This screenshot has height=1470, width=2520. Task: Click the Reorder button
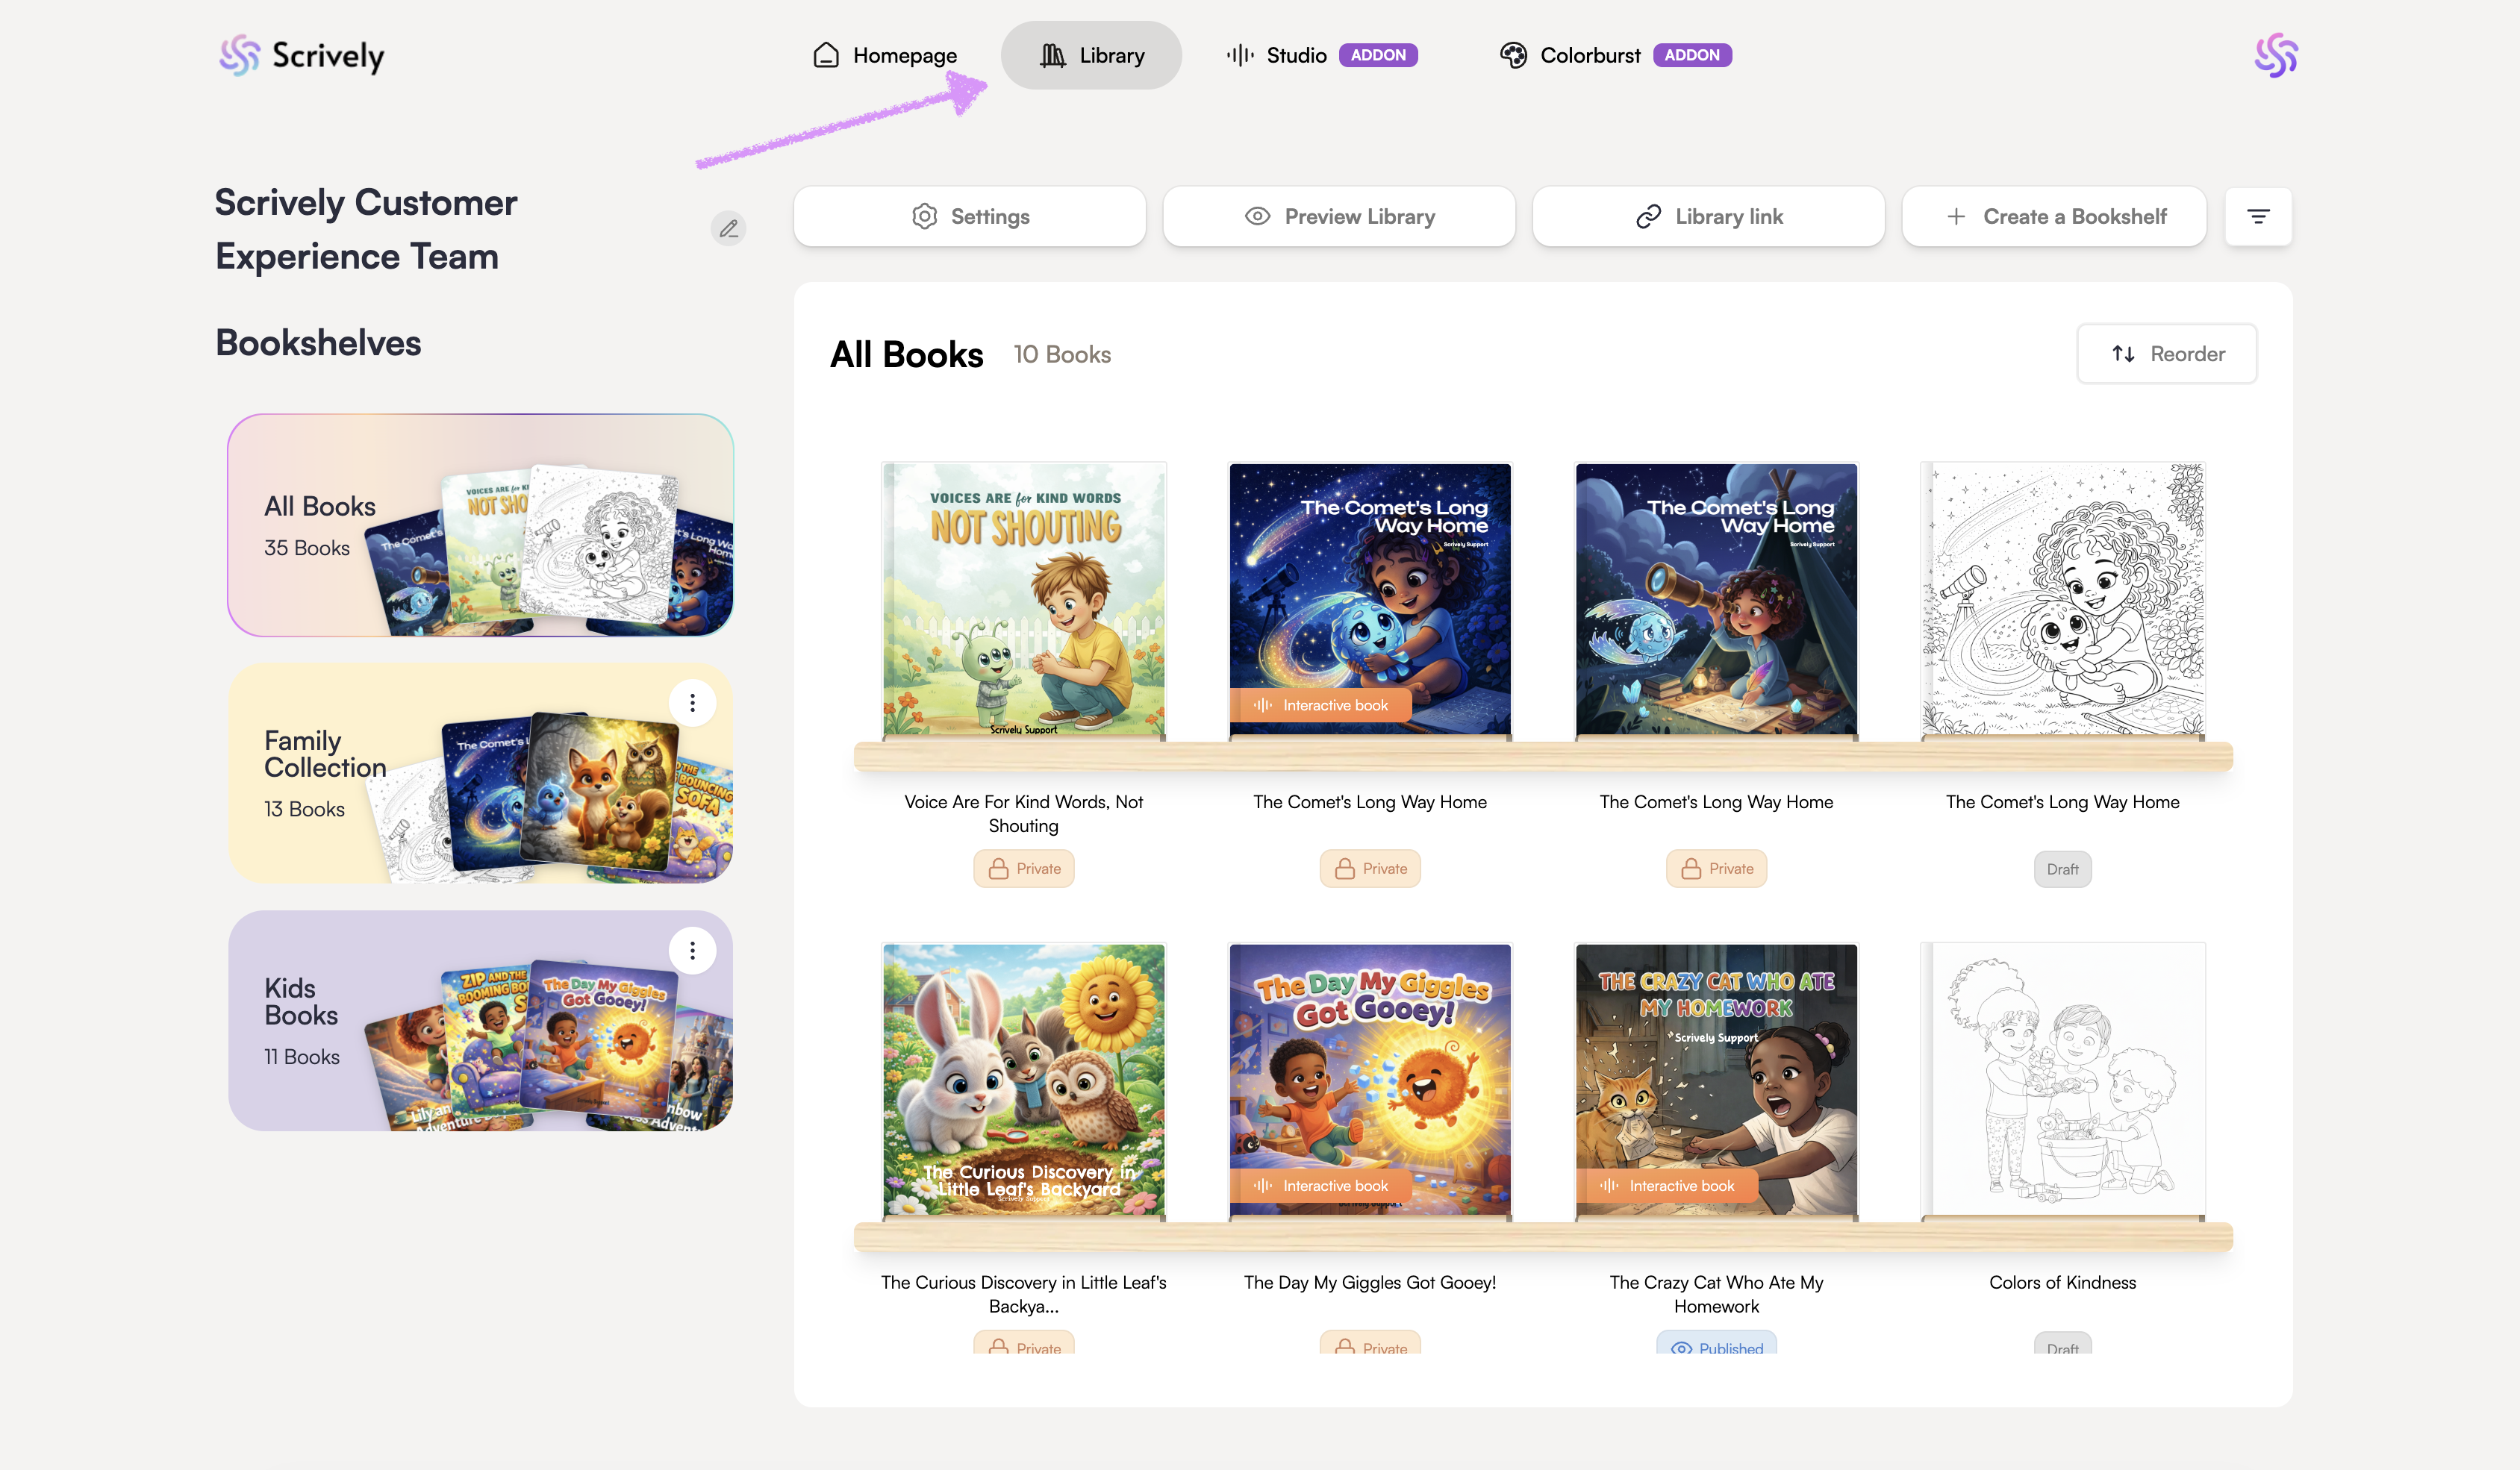coord(2166,354)
